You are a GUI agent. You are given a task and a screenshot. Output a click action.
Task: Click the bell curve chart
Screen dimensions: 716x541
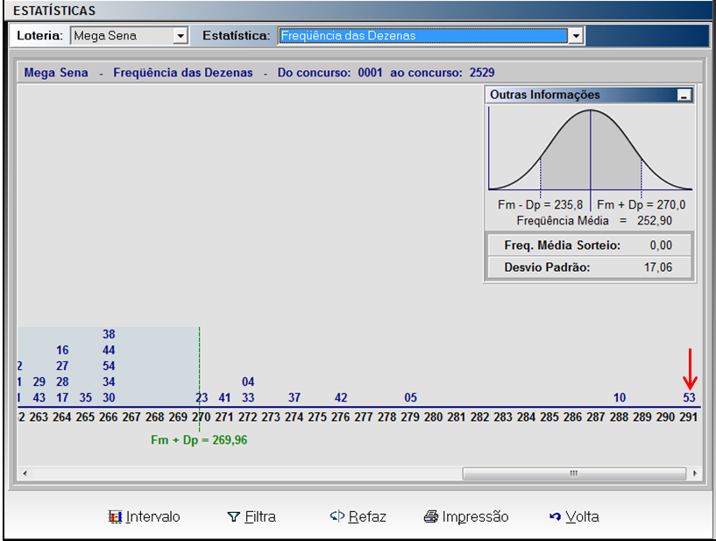[x=591, y=149]
